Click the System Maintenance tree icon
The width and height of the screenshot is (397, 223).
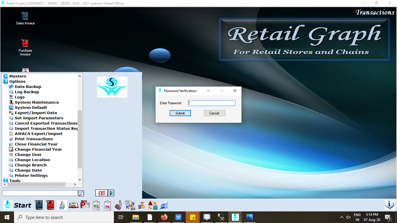[x=11, y=102]
